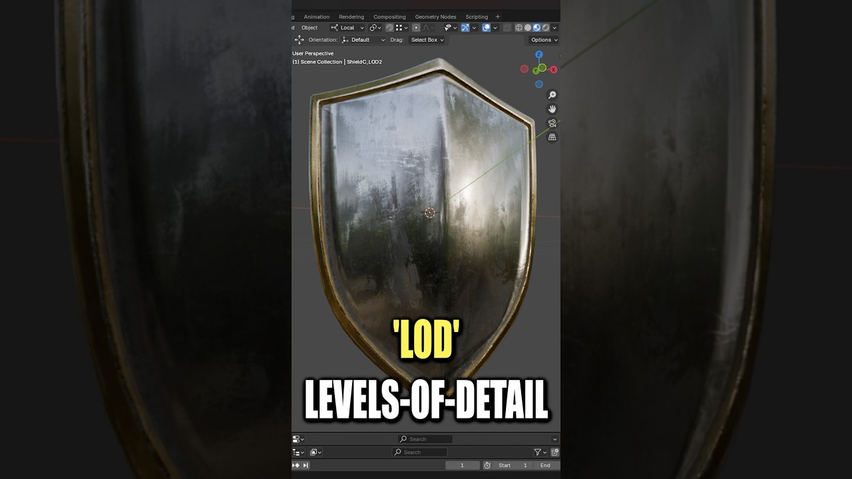Expand the overlays options arrow

495,27
